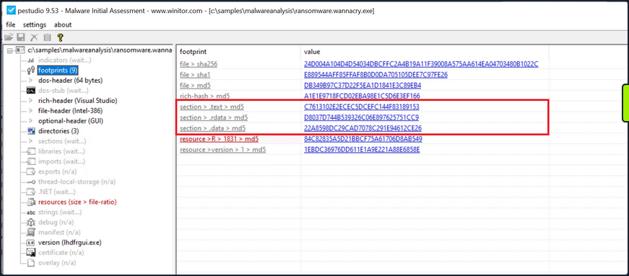This screenshot has height=276, width=629.
Task: Select file-header (Intel-386) item
Action: pyautogui.click(x=71, y=111)
